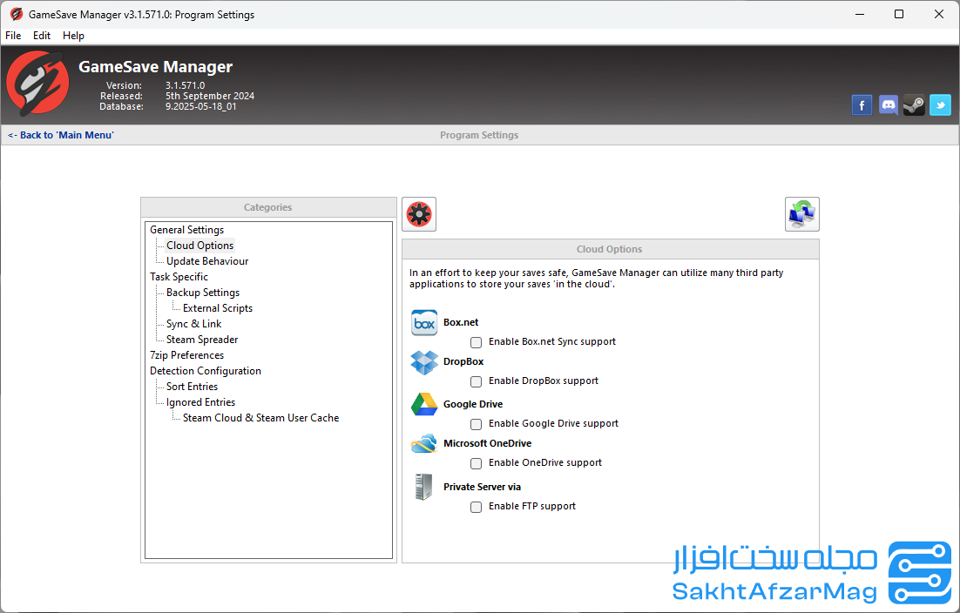Click the Microsoft OneDrive cloud icon
This screenshot has height=613, width=960.
[x=424, y=443]
